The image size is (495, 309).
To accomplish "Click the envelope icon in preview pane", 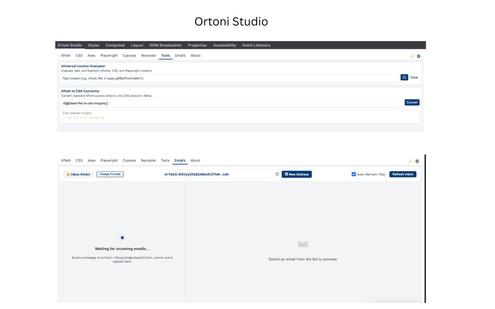I will [303, 244].
